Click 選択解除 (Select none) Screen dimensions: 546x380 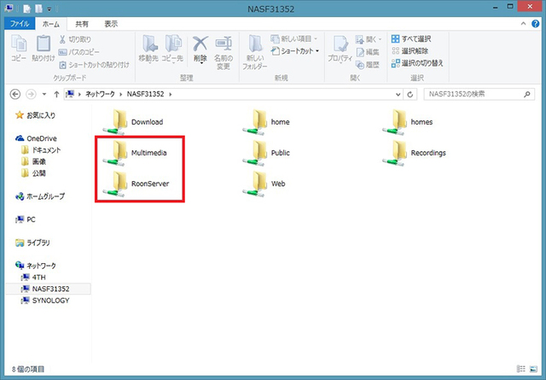pyautogui.click(x=409, y=51)
